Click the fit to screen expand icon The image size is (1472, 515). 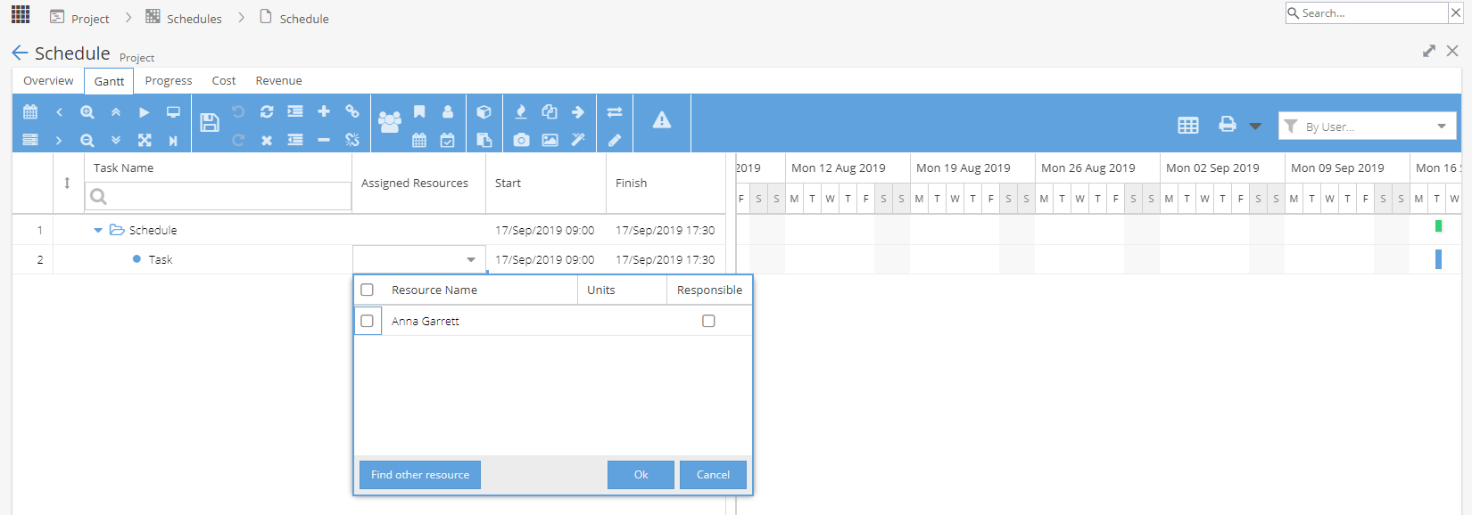click(145, 140)
